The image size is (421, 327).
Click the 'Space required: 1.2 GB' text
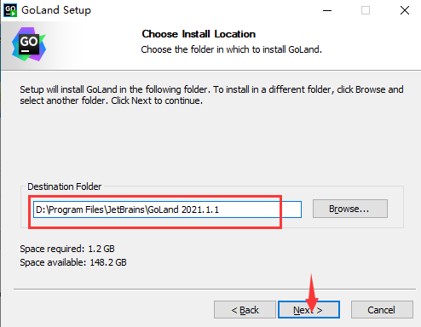coord(67,249)
